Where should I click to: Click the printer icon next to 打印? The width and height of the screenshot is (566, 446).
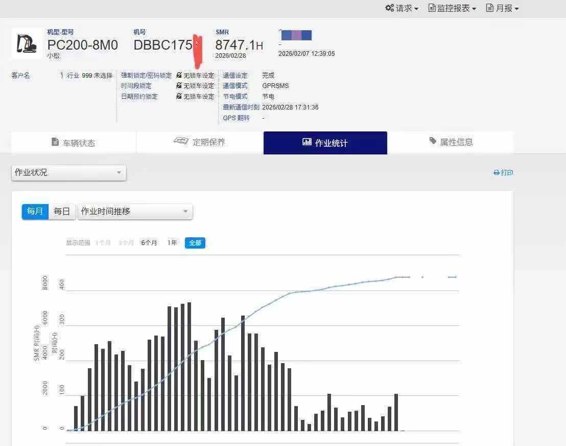[496, 173]
